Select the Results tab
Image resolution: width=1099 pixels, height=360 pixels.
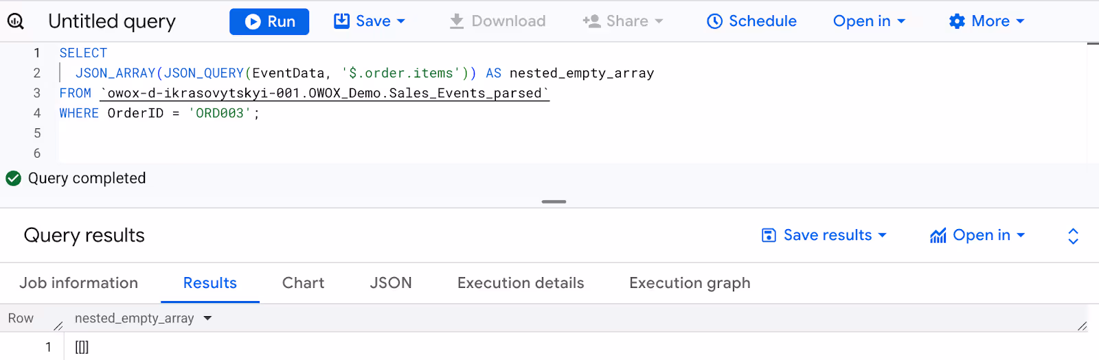tap(210, 283)
